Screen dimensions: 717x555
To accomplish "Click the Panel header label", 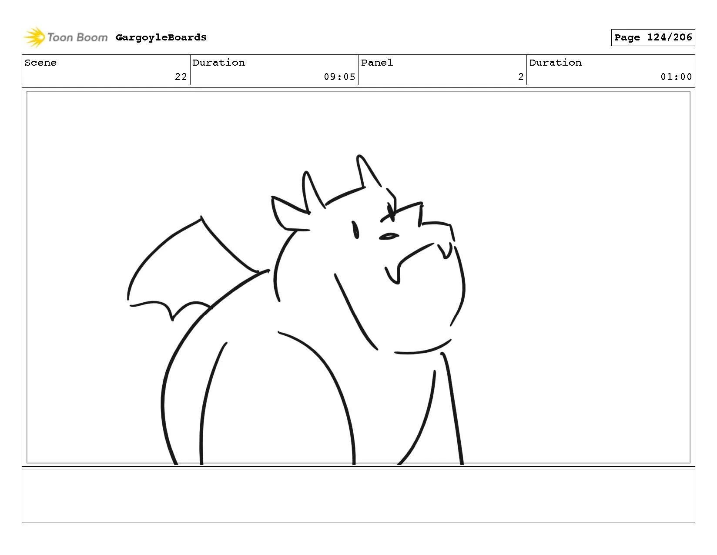I will (377, 63).
